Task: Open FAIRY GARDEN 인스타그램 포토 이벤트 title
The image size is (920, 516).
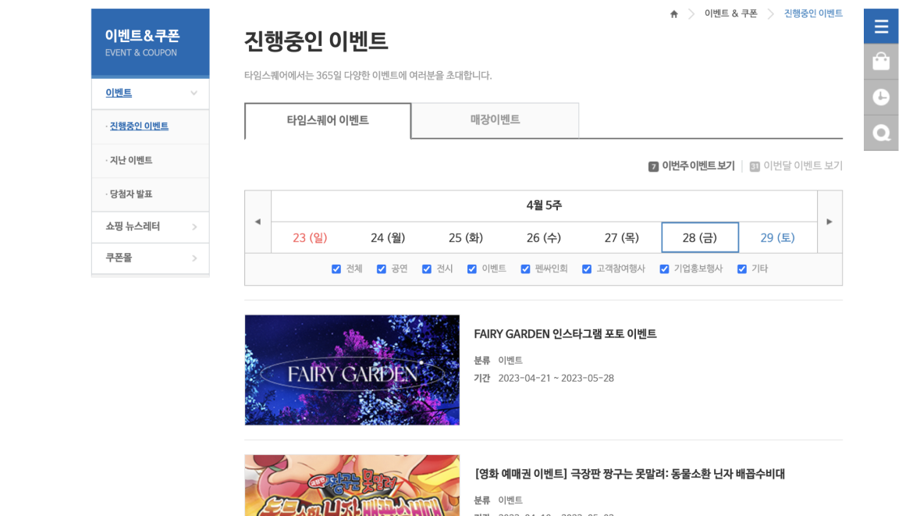Action: 565,334
